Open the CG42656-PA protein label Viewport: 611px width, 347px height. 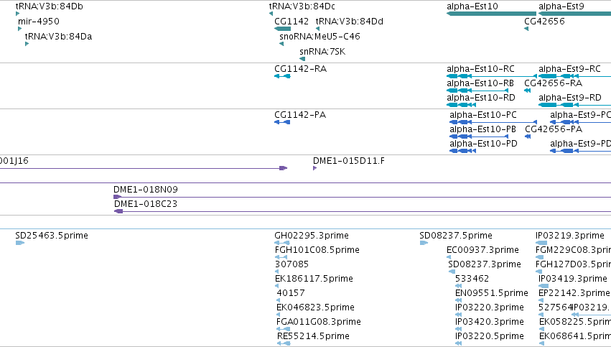click(x=554, y=129)
